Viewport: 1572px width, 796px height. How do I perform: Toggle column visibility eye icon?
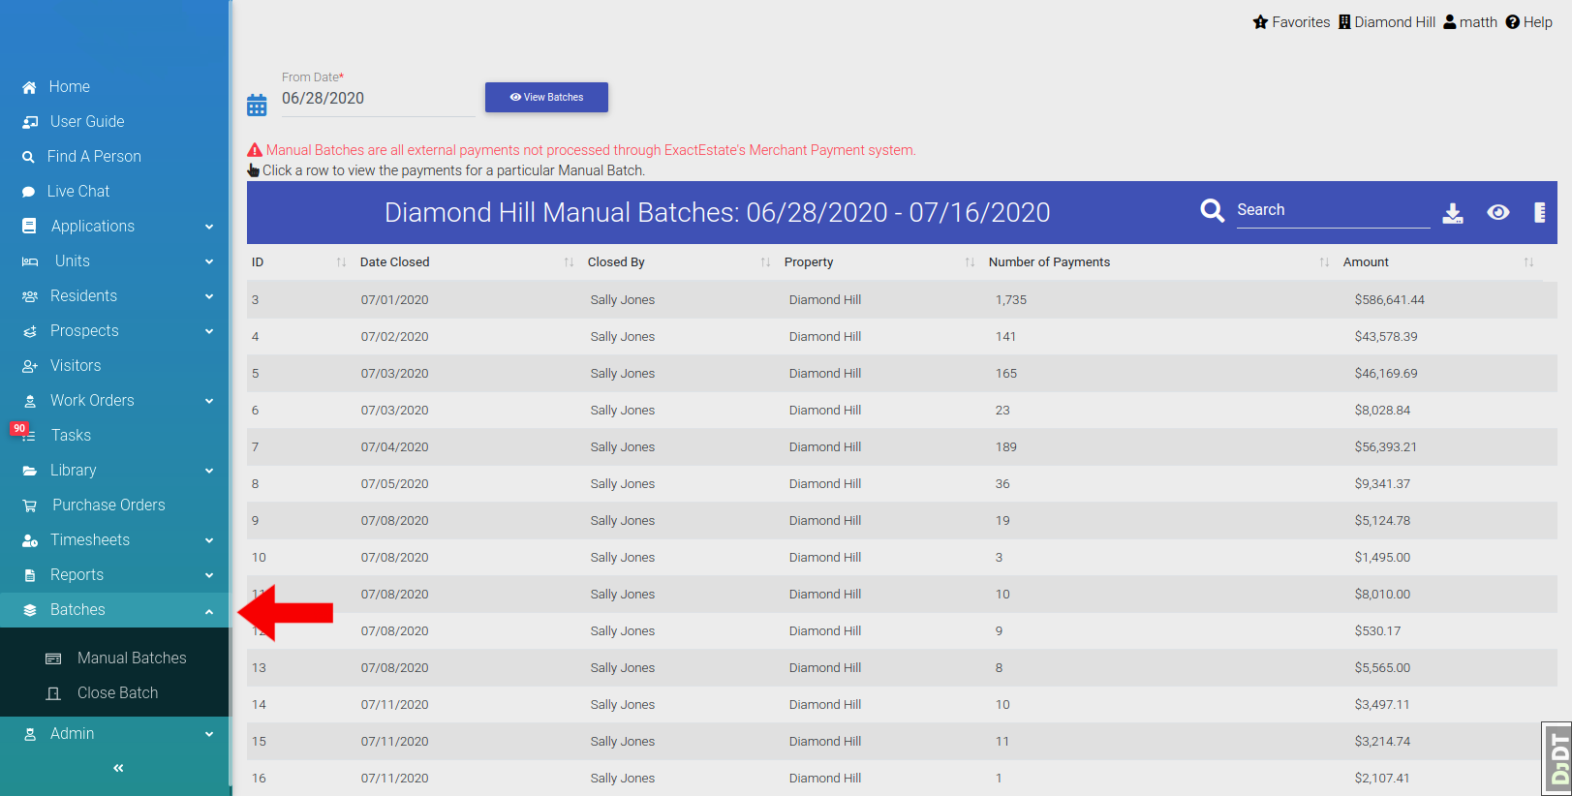click(x=1498, y=212)
